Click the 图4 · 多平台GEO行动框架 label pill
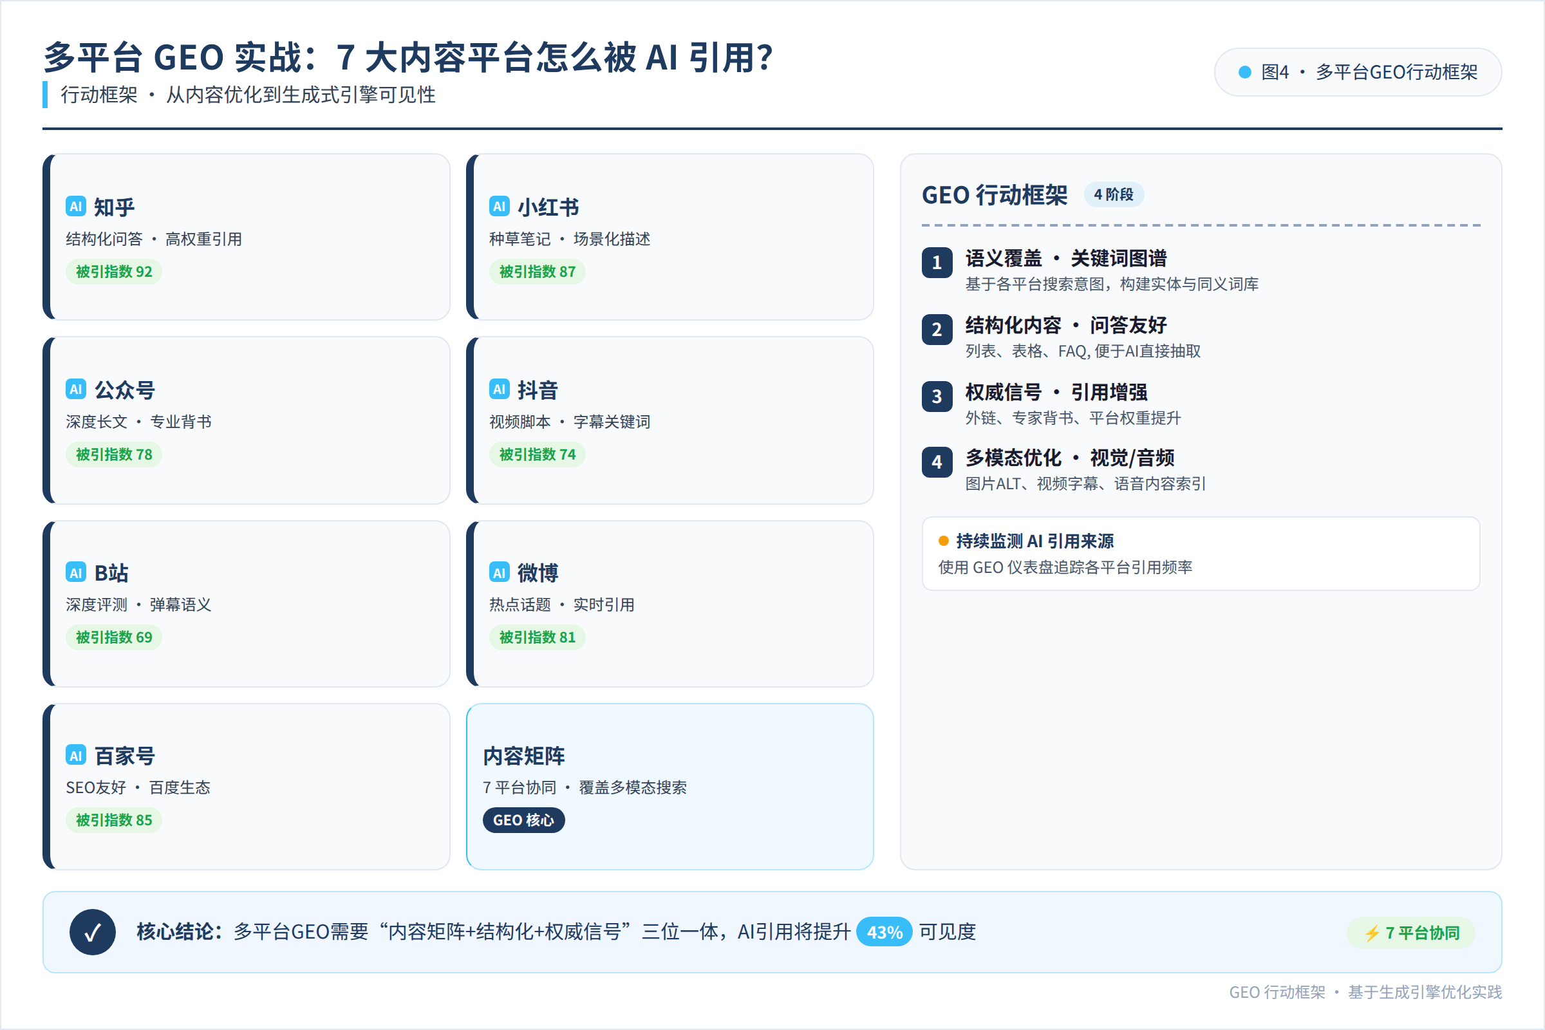1545x1030 pixels. click(x=1358, y=72)
